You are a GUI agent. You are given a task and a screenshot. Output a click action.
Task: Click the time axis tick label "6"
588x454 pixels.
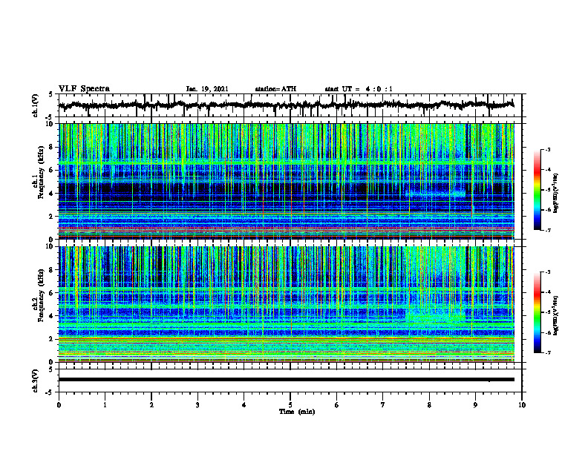coord(337,405)
